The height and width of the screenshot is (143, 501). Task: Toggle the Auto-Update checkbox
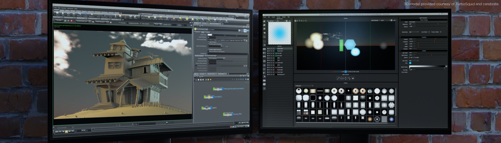(141, 23)
